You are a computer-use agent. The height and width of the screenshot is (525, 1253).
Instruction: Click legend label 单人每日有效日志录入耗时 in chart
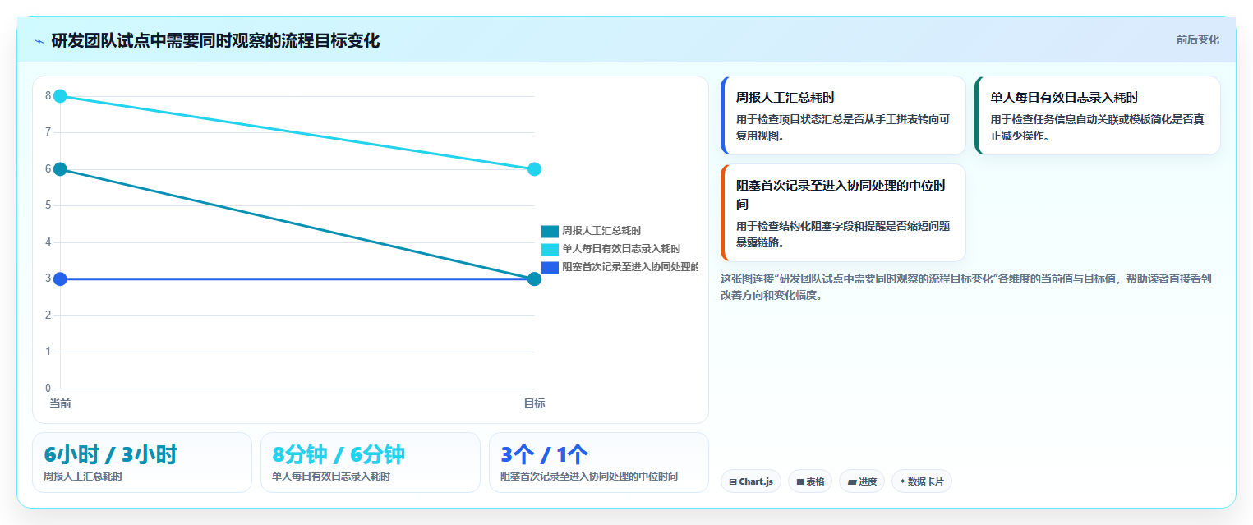[x=621, y=249]
